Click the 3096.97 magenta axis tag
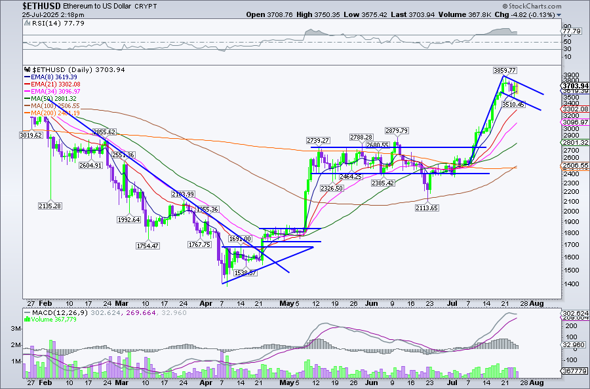This screenshot has width=590, height=389. pos(576,122)
